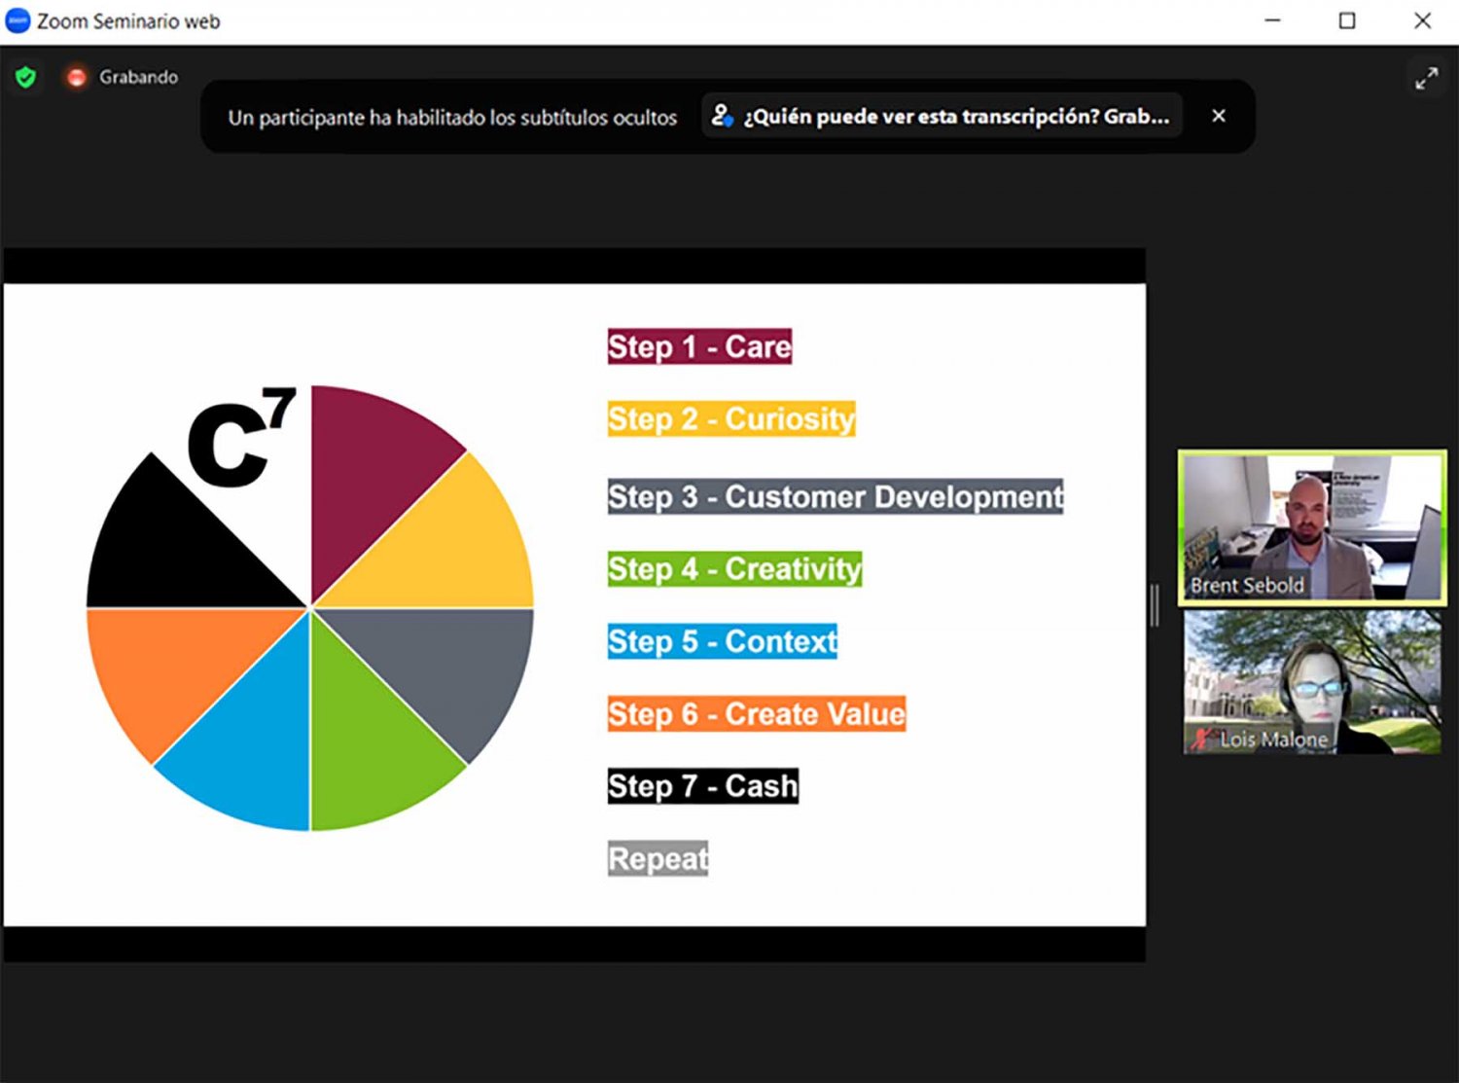Image resolution: width=1459 pixels, height=1083 pixels.
Task: Click the subtitles enabled notification text
Action: click(452, 118)
